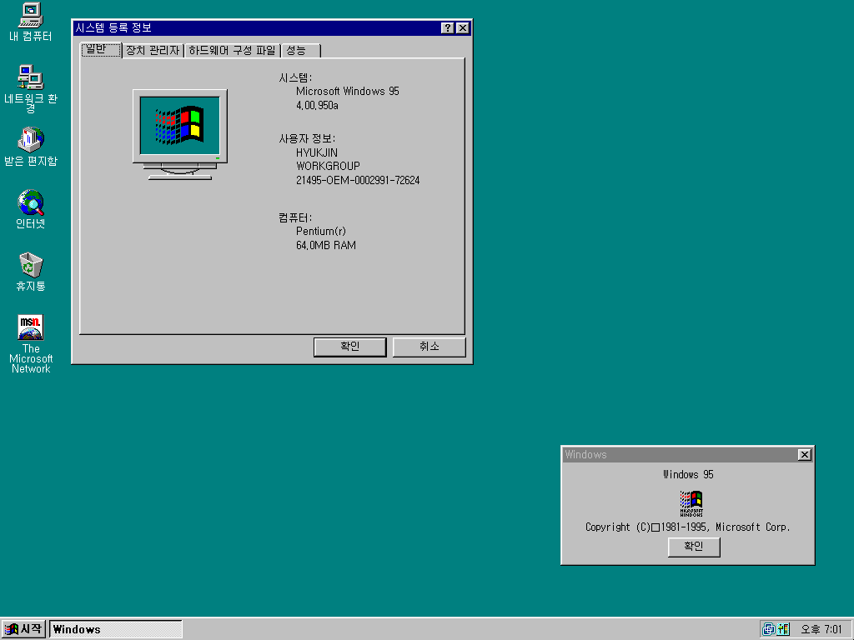
Task: Click the 취소 button
Action: tap(430, 347)
